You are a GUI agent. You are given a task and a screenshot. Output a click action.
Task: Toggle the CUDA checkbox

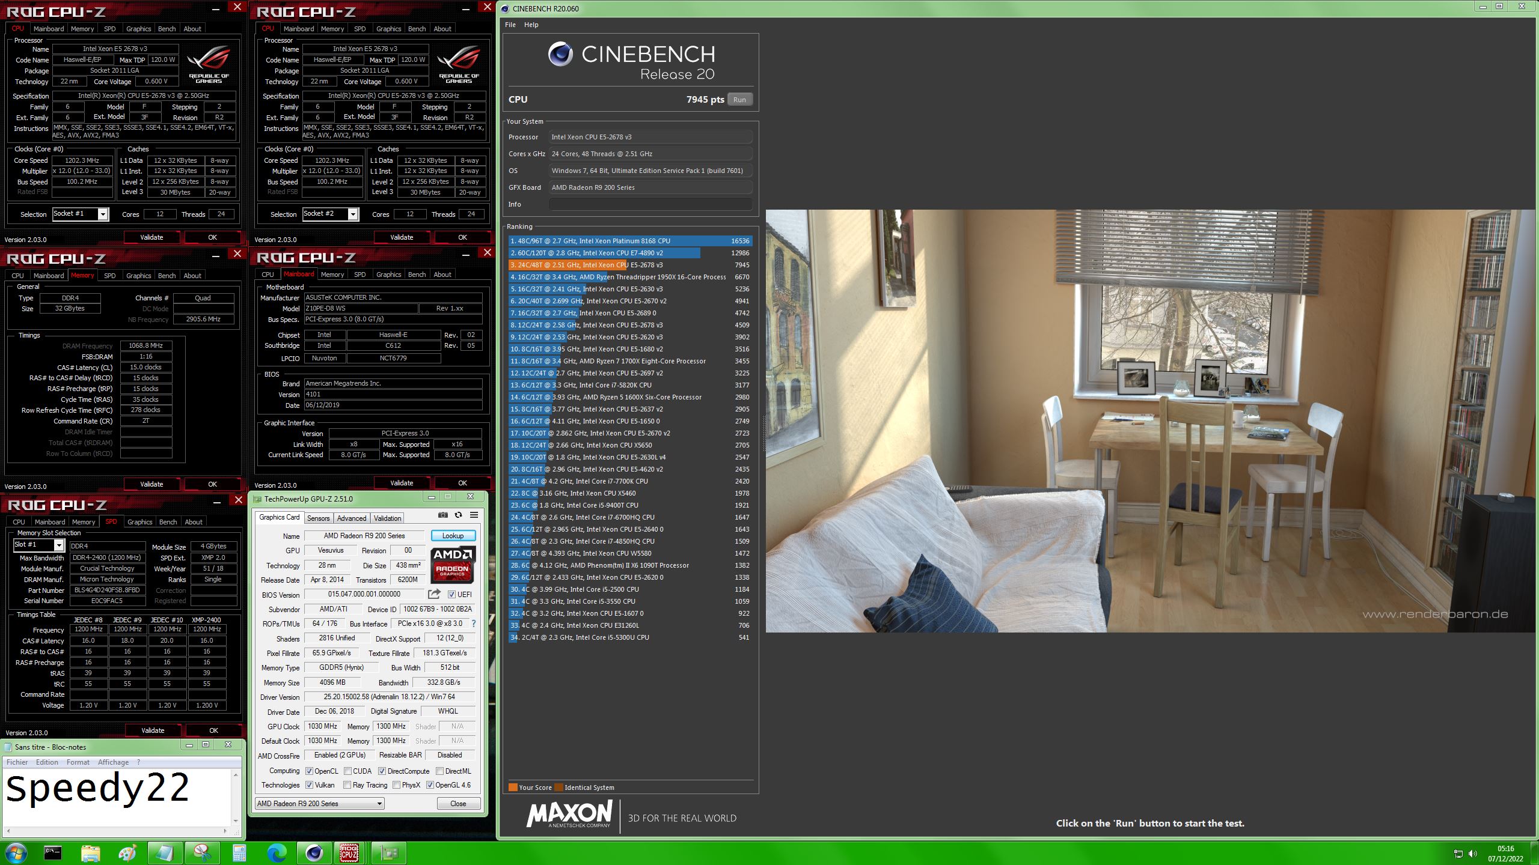[x=347, y=771]
